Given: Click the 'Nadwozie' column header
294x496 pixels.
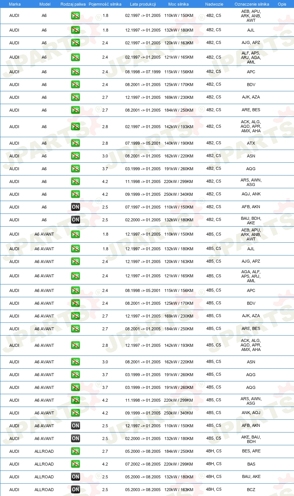Looking at the screenshot, I should point(214,4).
